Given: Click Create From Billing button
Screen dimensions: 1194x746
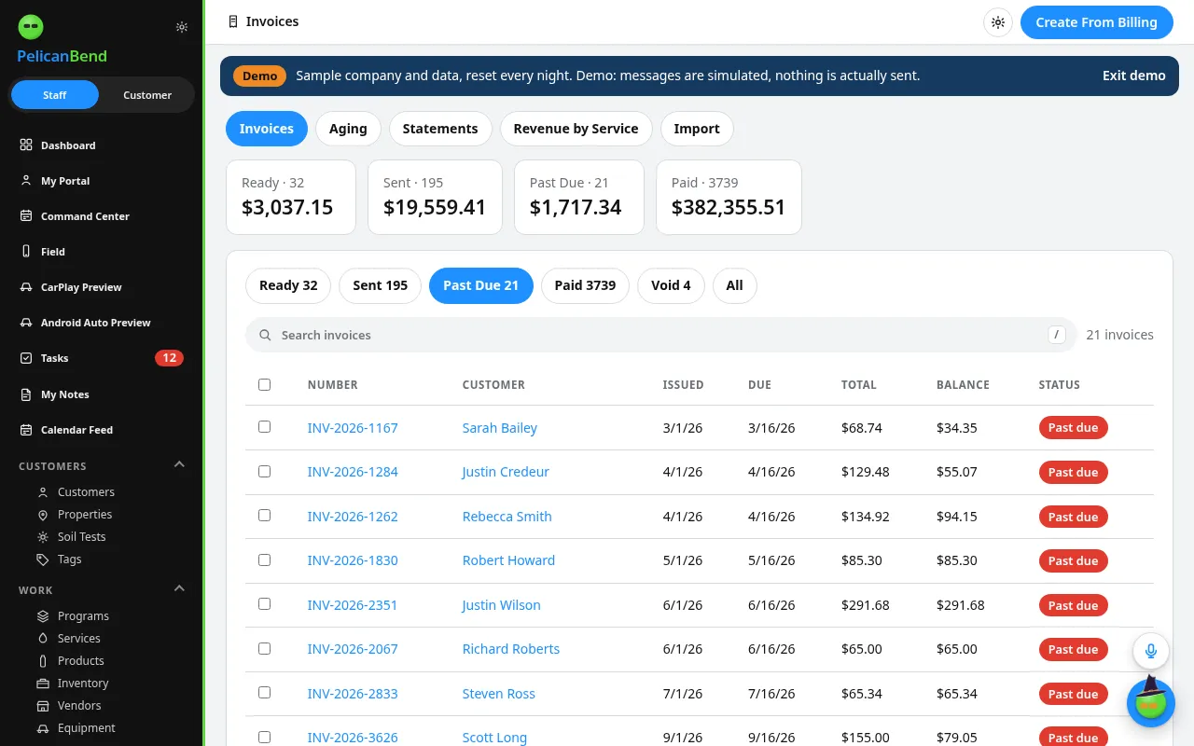Looking at the screenshot, I should pyautogui.click(x=1096, y=22).
